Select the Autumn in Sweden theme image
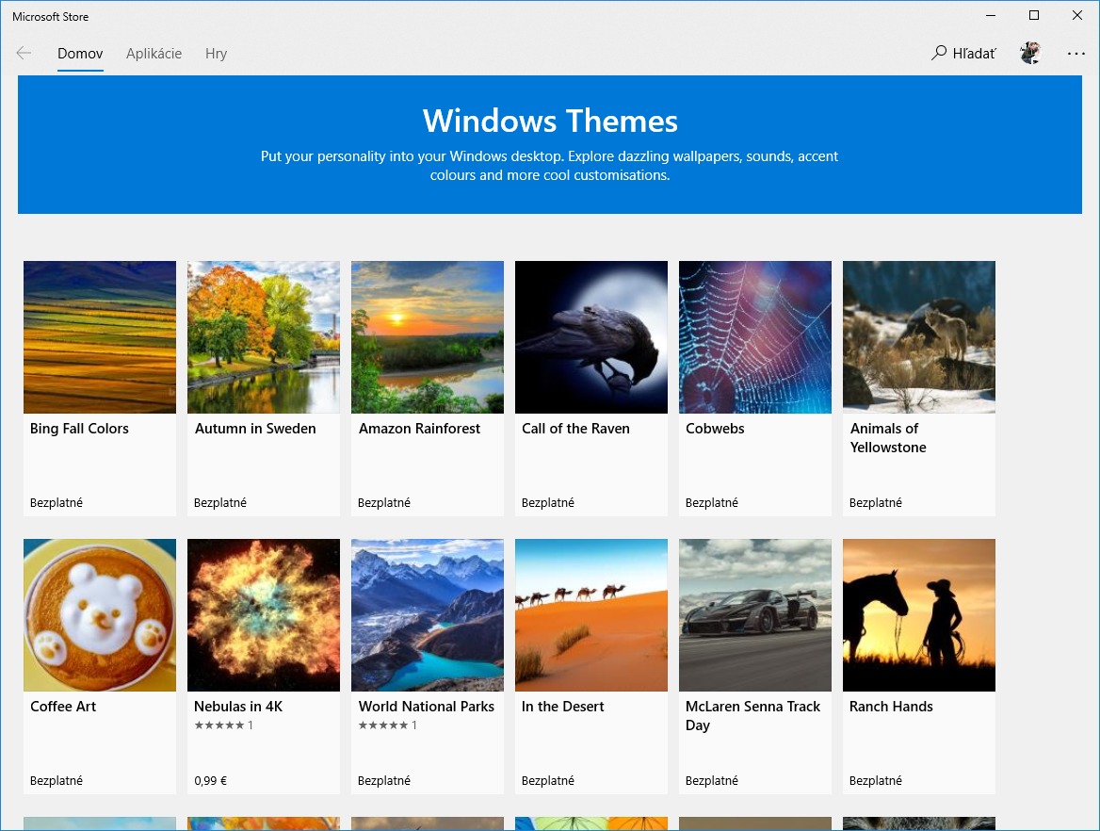 click(264, 337)
